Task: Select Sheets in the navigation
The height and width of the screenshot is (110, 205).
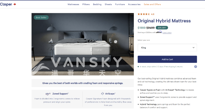Action: [108, 4]
